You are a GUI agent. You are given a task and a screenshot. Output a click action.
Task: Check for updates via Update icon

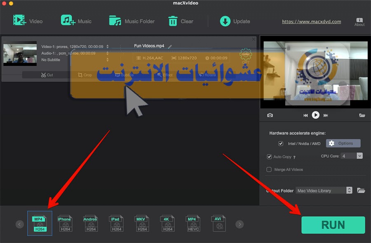click(x=225, y=21)
